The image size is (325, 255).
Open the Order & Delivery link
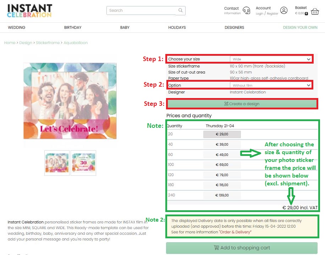[x=235, y=232]
